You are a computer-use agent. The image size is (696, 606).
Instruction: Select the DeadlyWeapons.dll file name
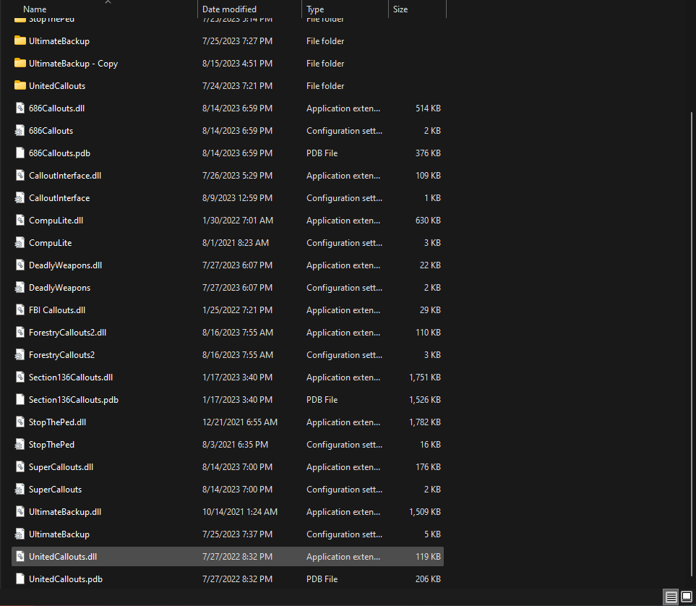click(65, 265)
